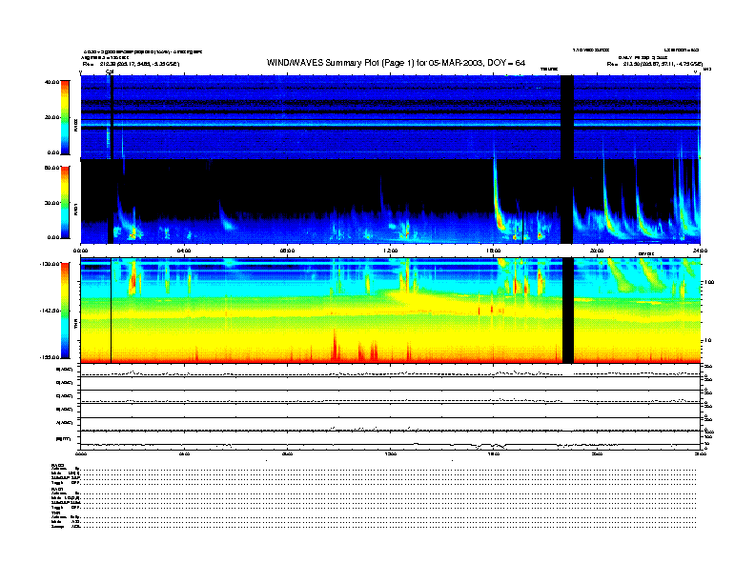This screenshot has width=755, height=583.
Task: Click the Cal marker label above the RAD2 panel
Action: pos(110,71)
